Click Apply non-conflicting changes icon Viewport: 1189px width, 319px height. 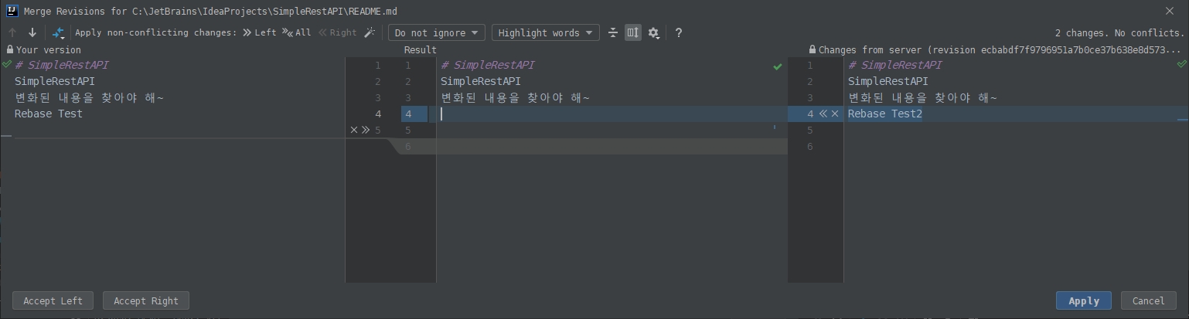[x=58, y=32]
